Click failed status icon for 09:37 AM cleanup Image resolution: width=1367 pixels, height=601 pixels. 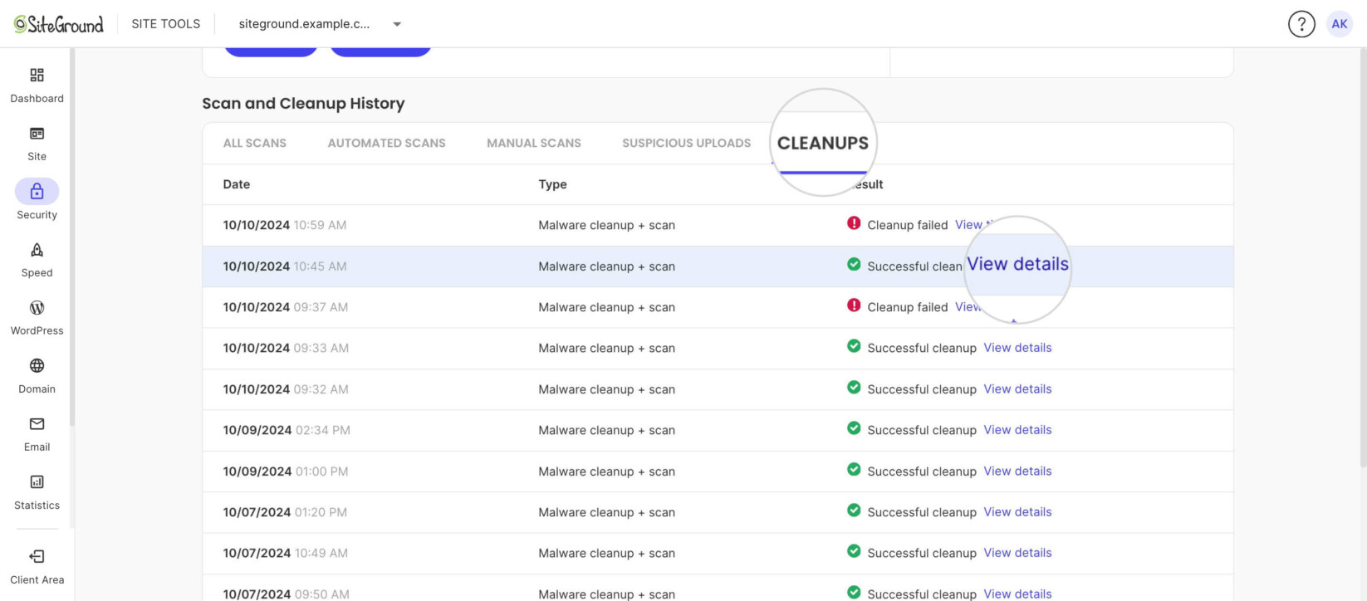pyautogui.click(x=854, y=305)
